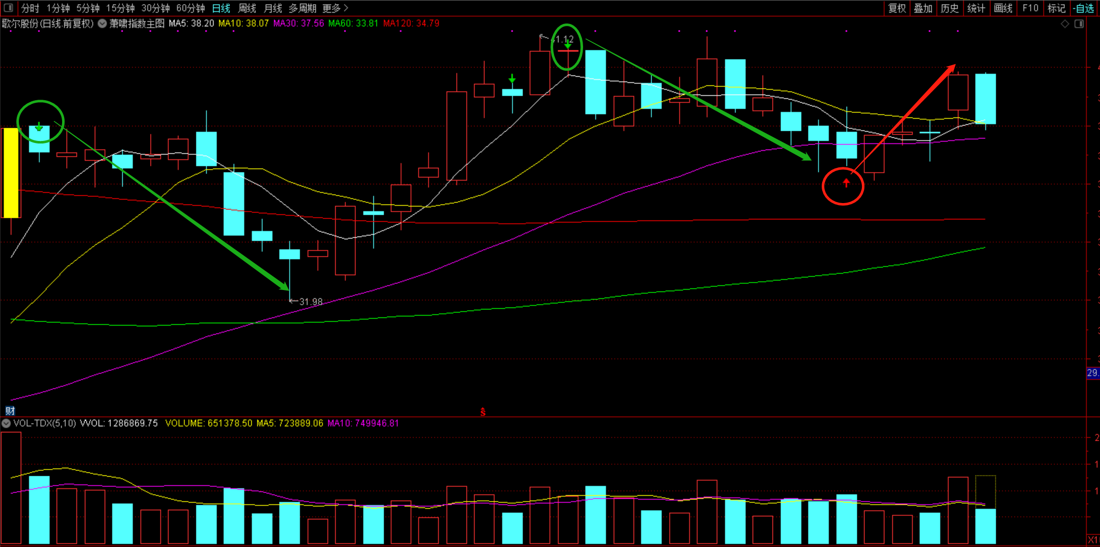This screenshot has width=1100, height=547.
Task: Select the 30分钟 period tab
Action: click(x=155, y=8)
